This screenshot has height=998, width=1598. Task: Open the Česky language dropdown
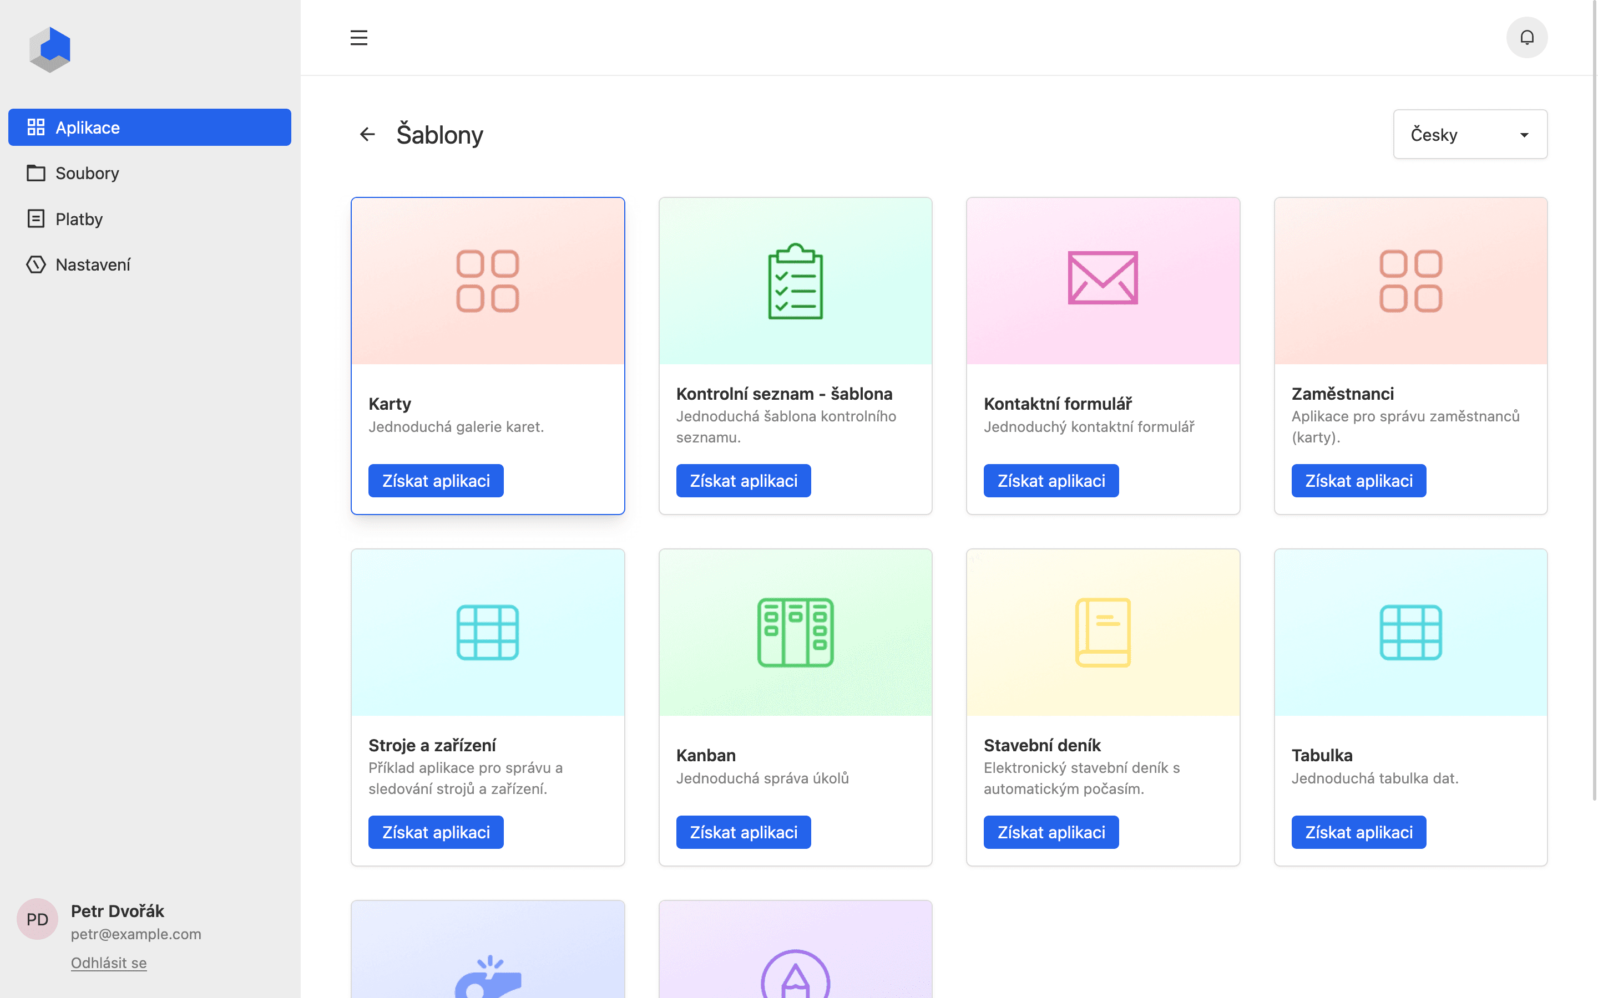(1470, 135)
